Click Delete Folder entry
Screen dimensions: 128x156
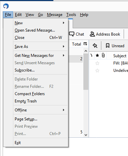(x=40, y=79)
